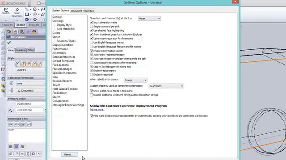Select Colors in options list
This screenshot has width=286, height=160.
[x=56, y=33]
